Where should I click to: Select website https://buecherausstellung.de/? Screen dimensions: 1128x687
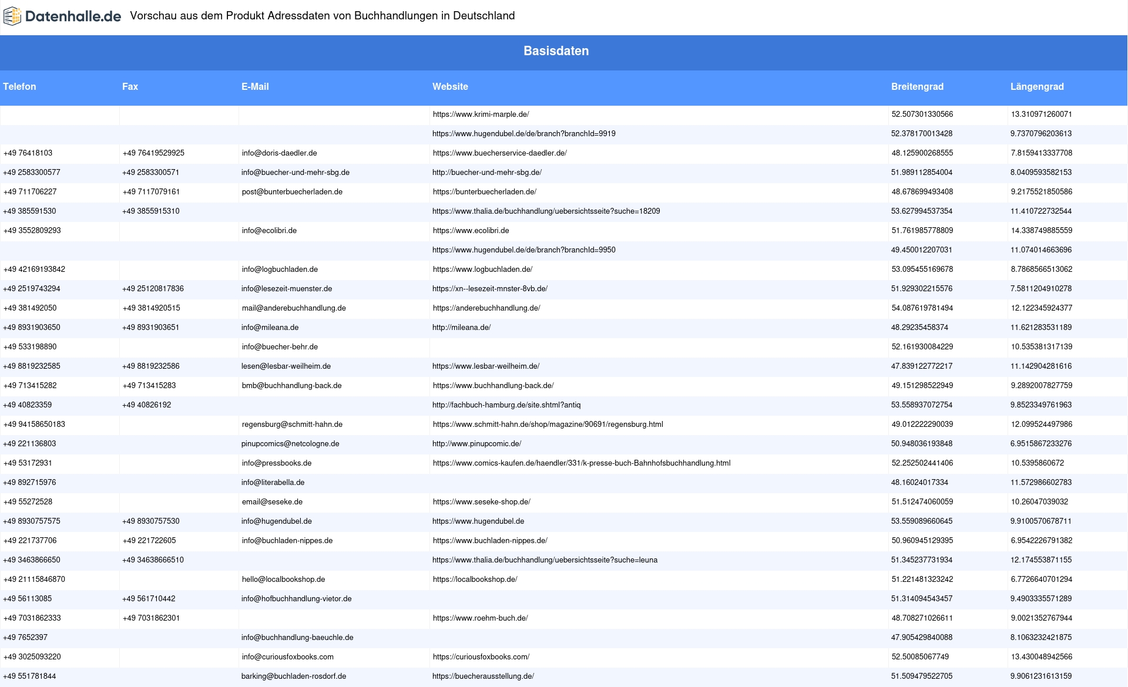click(483, 676)
